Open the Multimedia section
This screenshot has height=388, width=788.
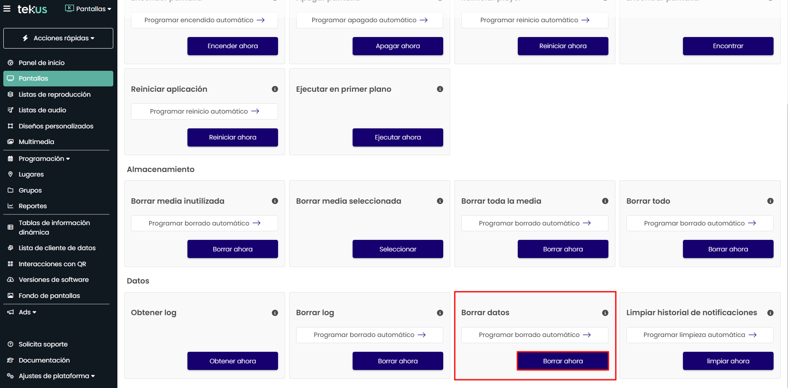(x=36, y=142)
